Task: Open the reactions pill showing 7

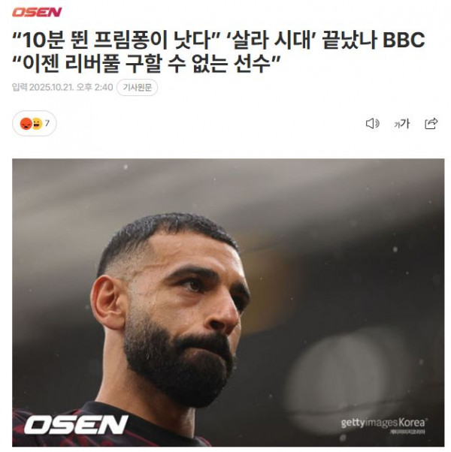Action: tap(35, 123)
